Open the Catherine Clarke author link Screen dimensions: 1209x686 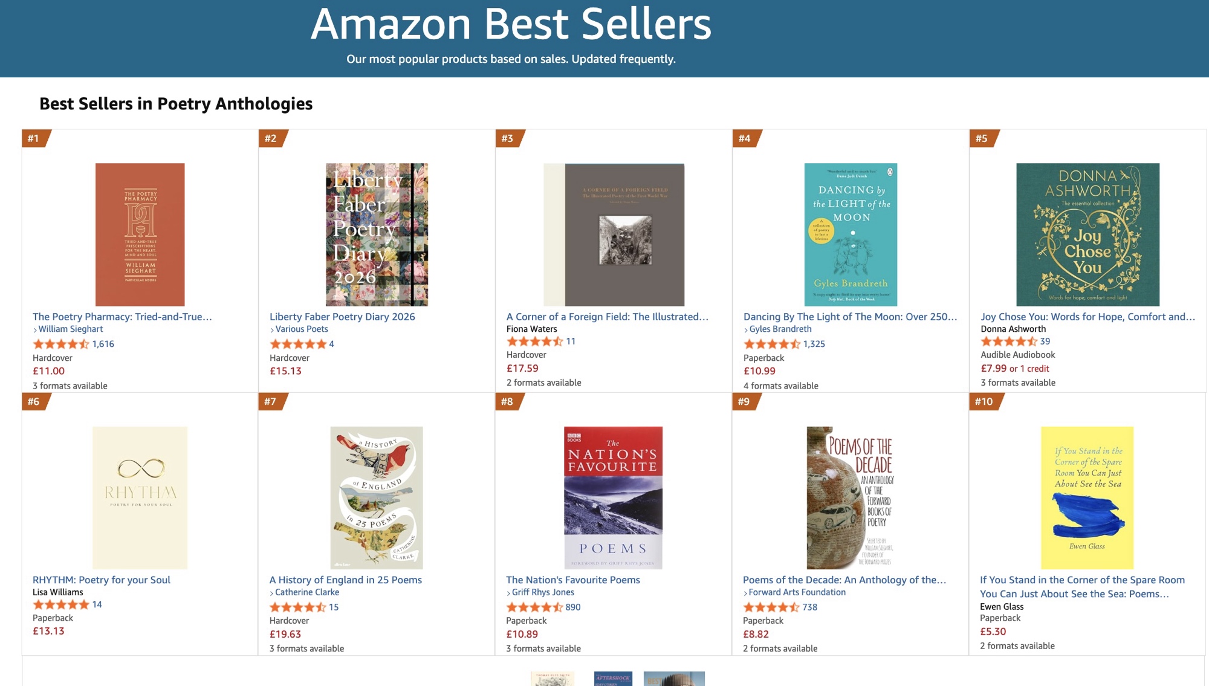pyautogui.click(x=306, y=592)
